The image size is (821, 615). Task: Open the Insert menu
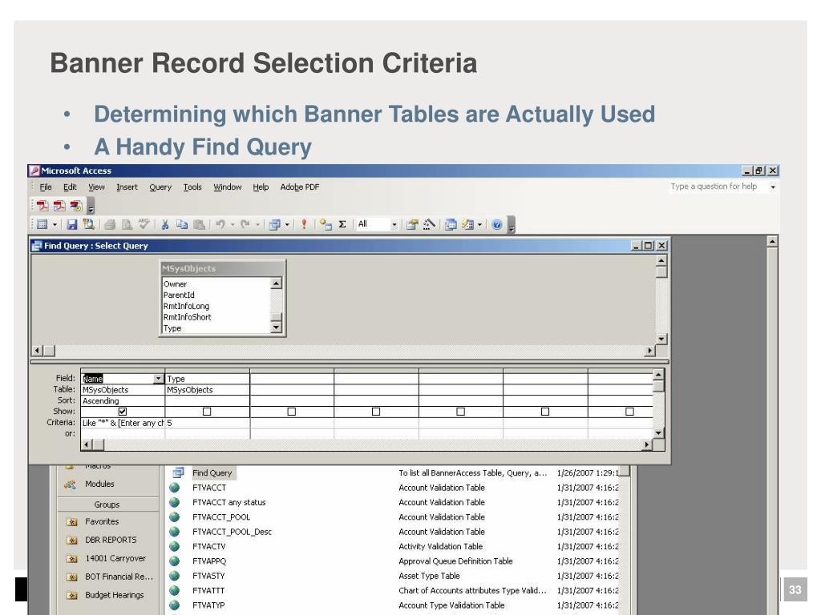pyautogui.click(x=127, y=187)
